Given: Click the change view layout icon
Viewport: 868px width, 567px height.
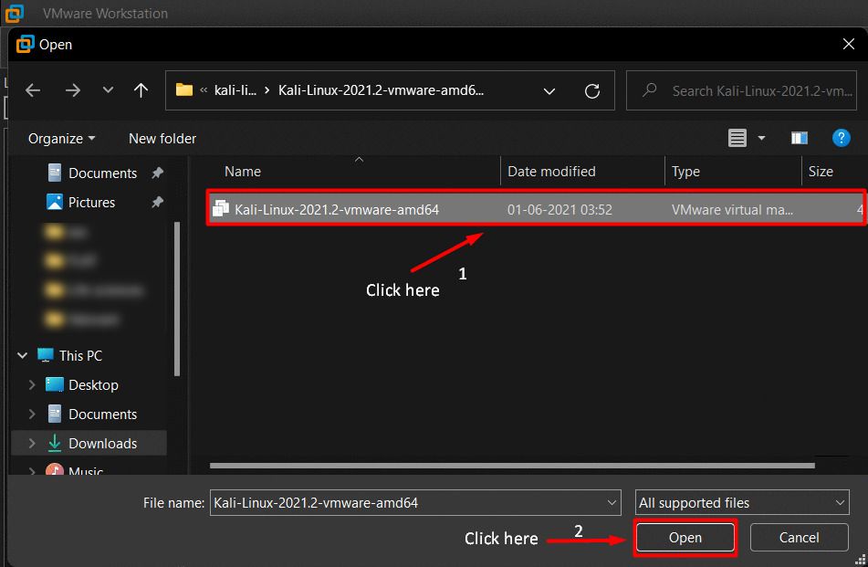Looking at the screenshot, I should [x=737, y=138].
